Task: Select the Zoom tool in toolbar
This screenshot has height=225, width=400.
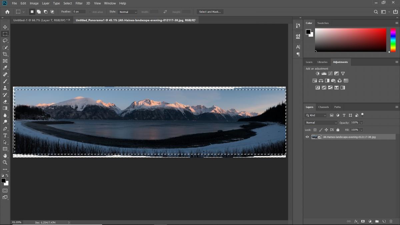Action: 5,162
